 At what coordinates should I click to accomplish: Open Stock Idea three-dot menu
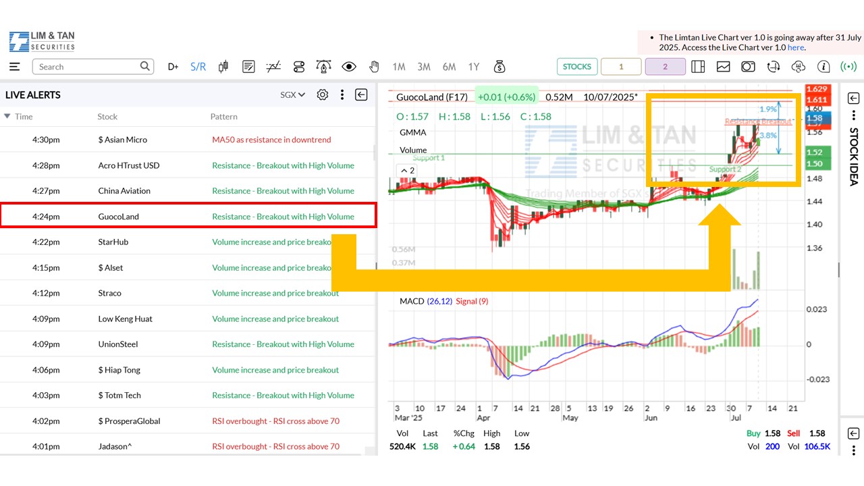click(x=853, y=116)
